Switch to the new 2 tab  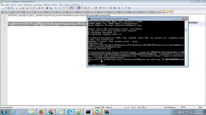tap(50, 12)
